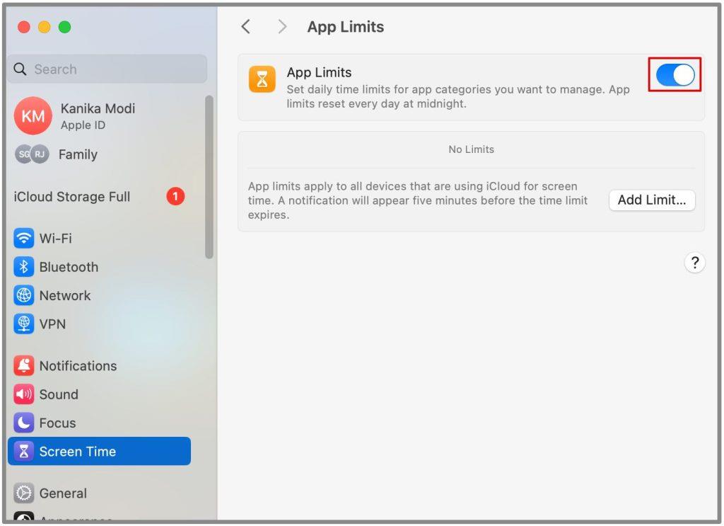Image resolution: width=724 pixels, height=526 pixels.
Task: Click the sidebar scrollbar
Action: click(x=209, y=176)
